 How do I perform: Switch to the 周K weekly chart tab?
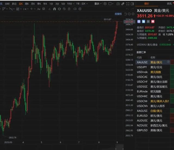click(x=27, y=4)
